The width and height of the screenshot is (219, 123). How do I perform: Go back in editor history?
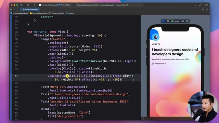coord(15,10)
